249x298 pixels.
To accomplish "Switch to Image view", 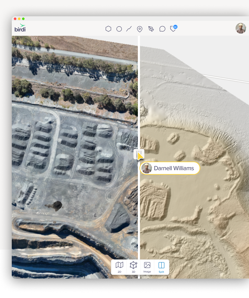I will coord(147,267).
